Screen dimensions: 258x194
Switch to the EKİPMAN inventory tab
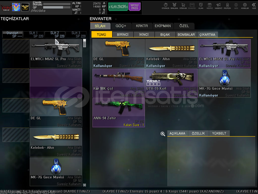click(163, 26)
